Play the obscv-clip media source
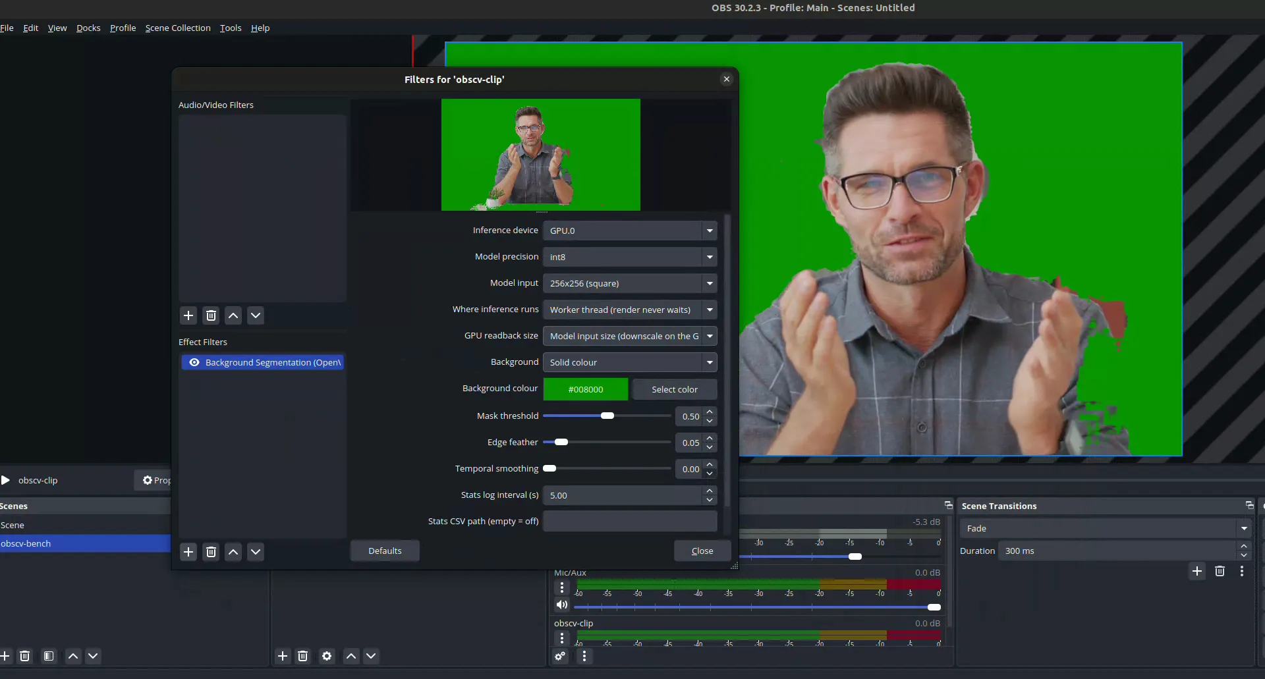This screenshot has height=679, width=1265. point(6,480)
